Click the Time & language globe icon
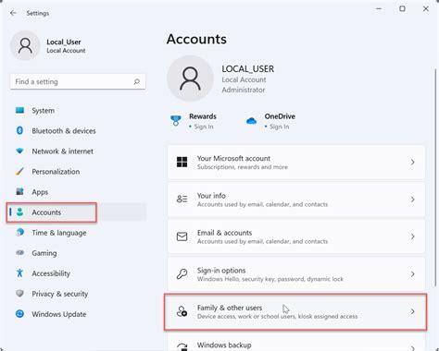Screen dimensions: 439x351 pos(19,232)
